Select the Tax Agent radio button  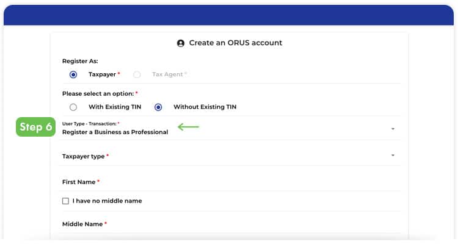tap(137, 74)
